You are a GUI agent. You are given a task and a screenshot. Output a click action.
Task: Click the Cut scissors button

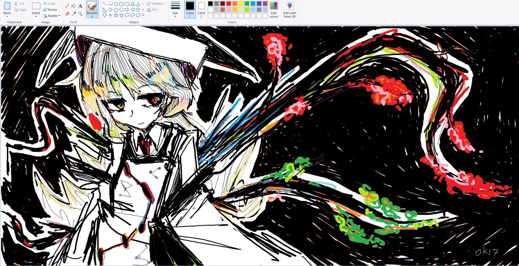pos(19,3)
